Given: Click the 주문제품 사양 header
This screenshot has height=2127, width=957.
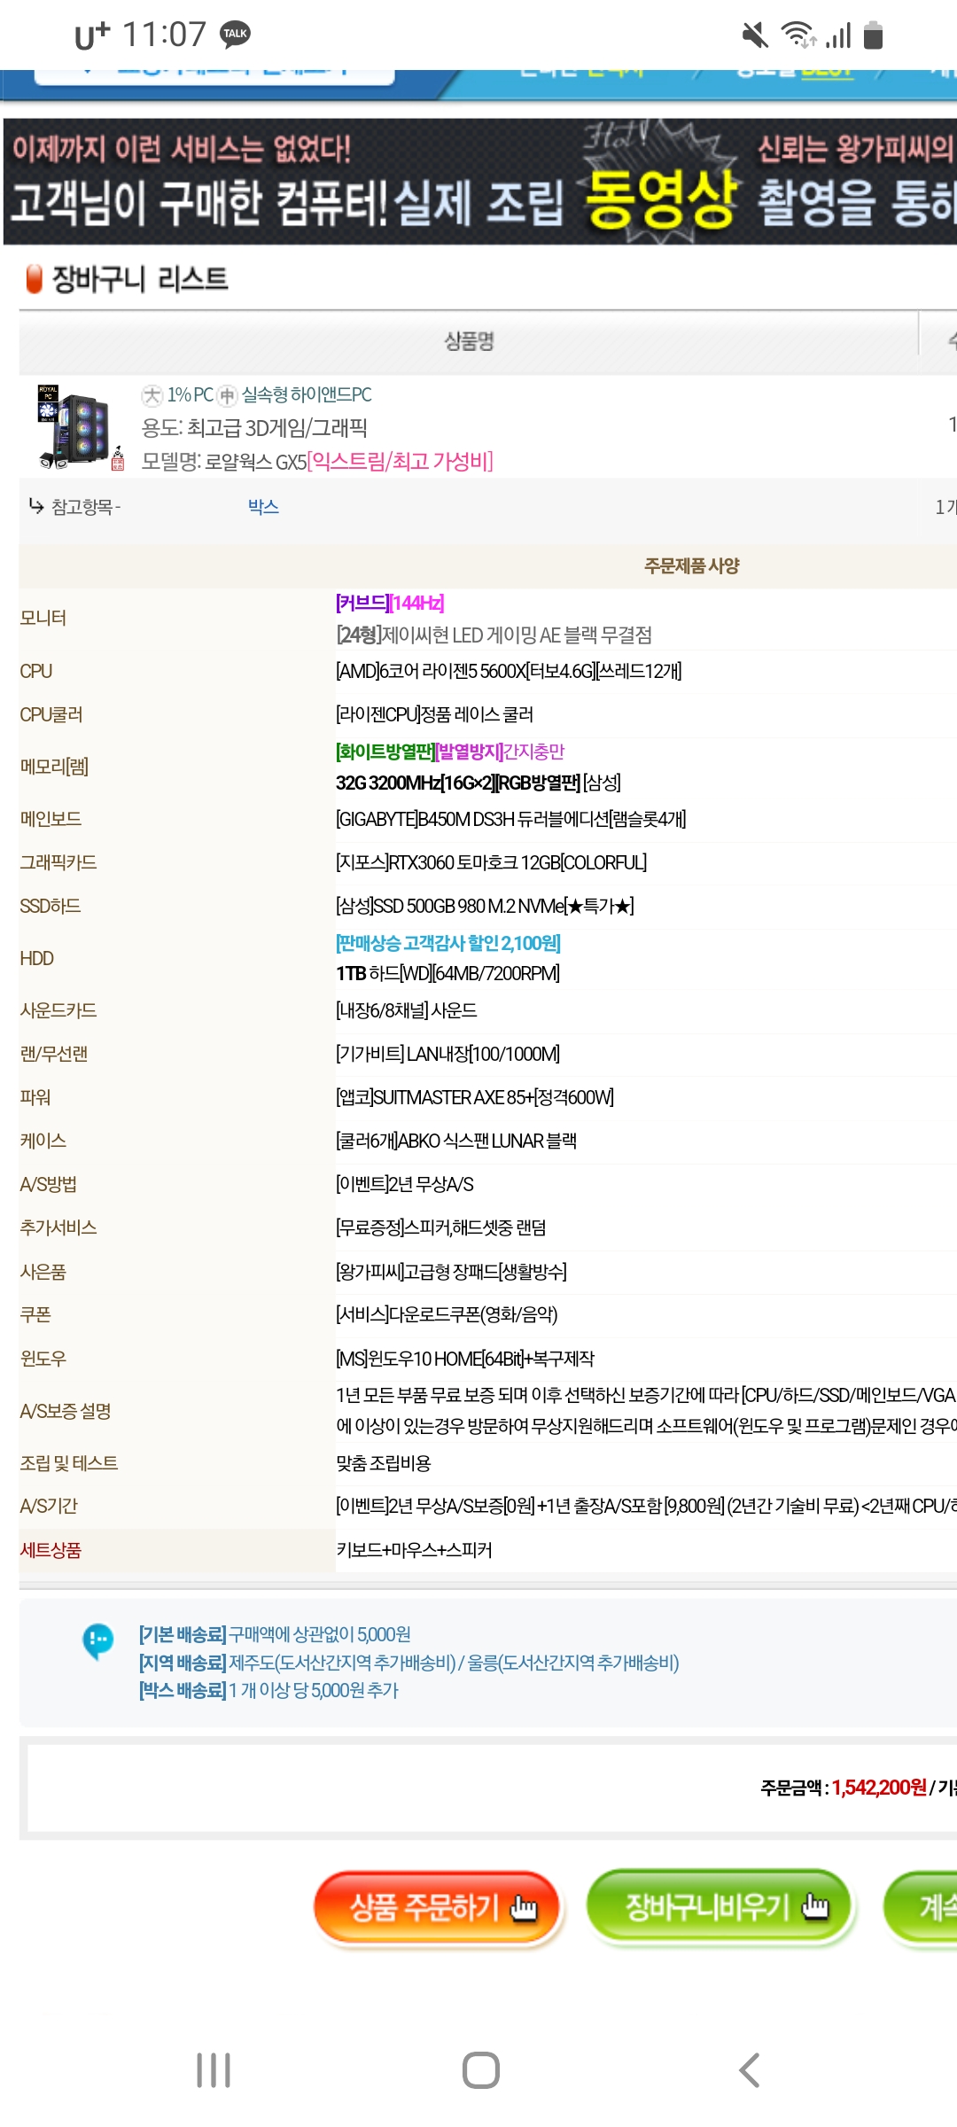Looking at the screenshot, I should point(691,565).
